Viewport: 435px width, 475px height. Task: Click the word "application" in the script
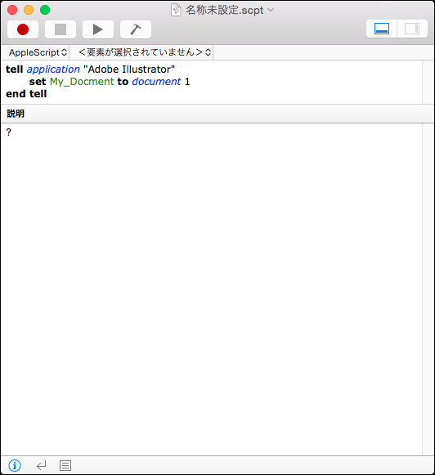(x=53, y=69)
